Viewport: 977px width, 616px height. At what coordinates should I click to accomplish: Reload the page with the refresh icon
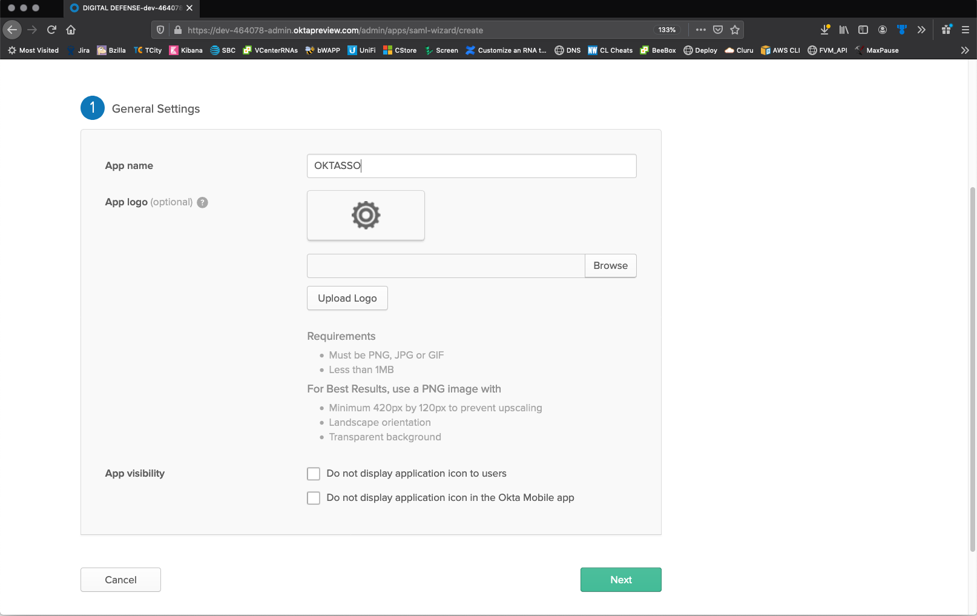pyautogui.click(x=51, y=30)
